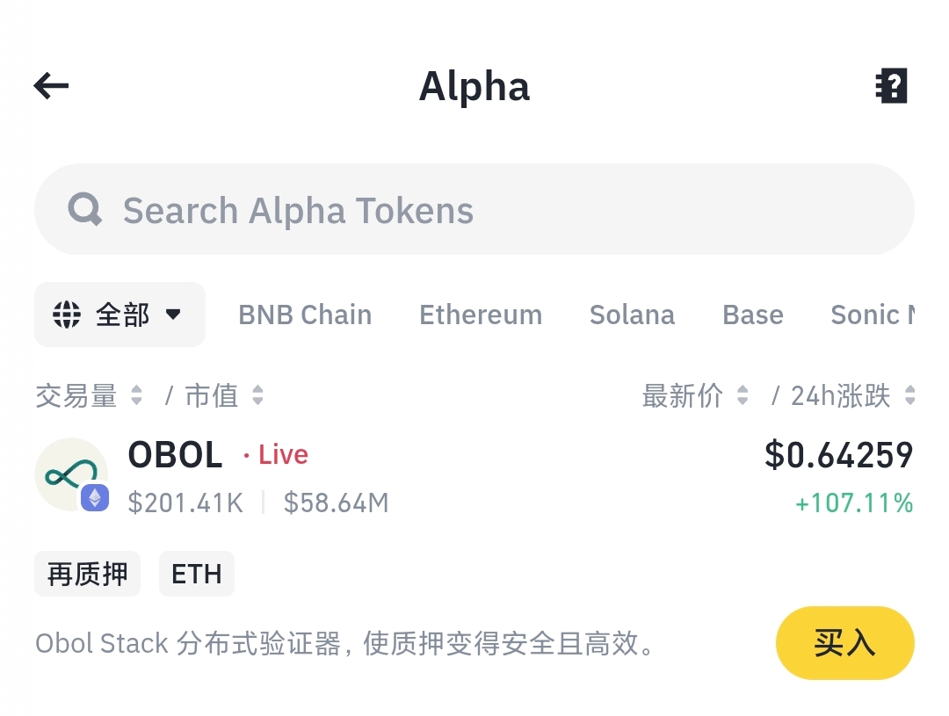Select the Solana tab

(x=632, y=315)
